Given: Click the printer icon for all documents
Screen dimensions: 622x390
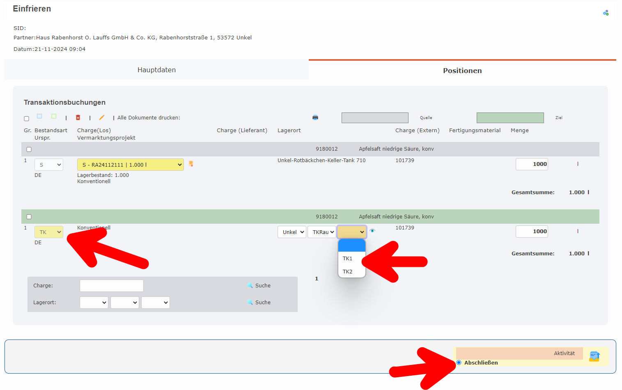Looking at the screenshot, I should click(x=315, y=117).
